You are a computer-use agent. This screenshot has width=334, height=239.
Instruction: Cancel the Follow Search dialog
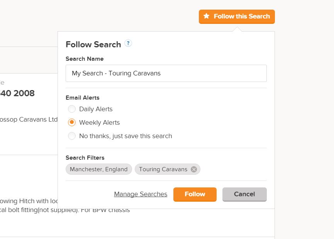pos(244,194)
